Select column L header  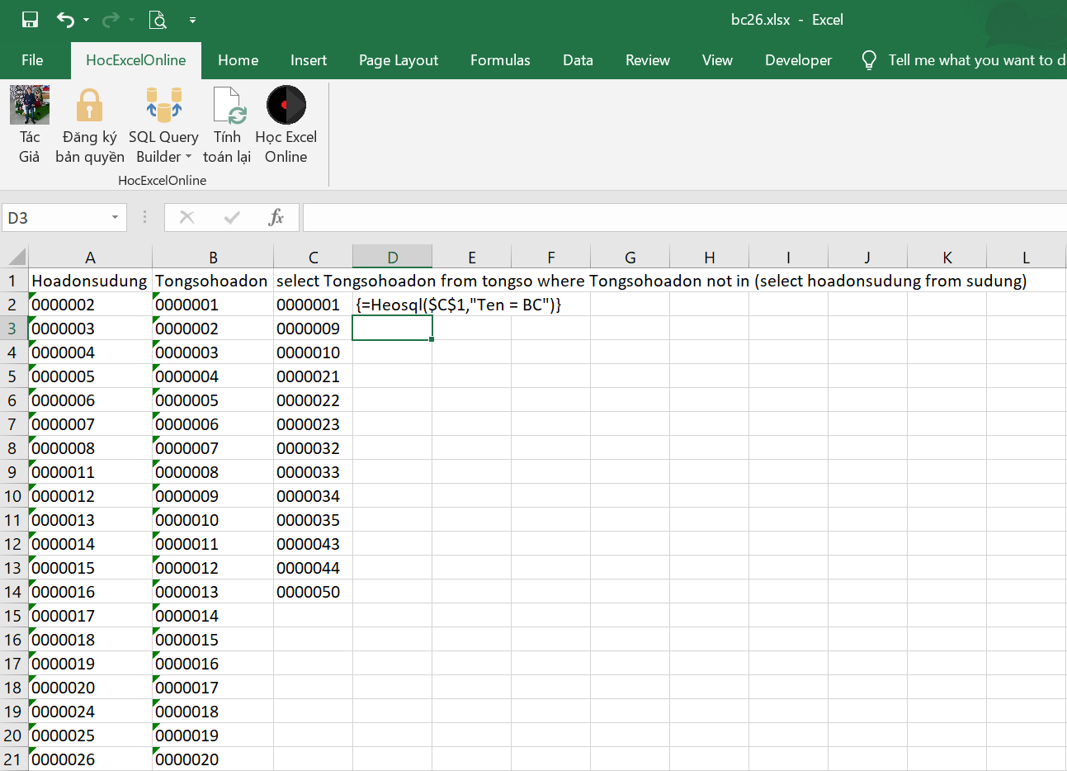1027,257
